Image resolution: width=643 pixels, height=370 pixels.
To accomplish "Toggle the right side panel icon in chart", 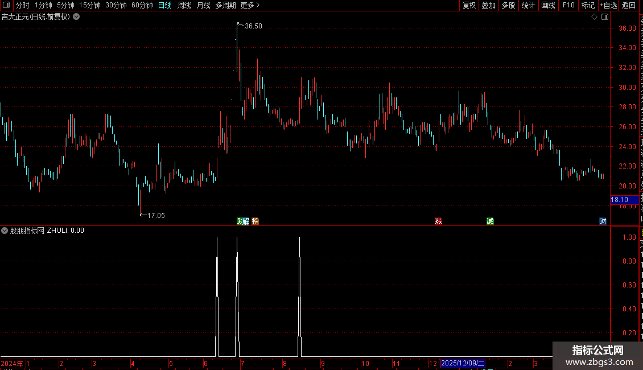I will (605, 17).
